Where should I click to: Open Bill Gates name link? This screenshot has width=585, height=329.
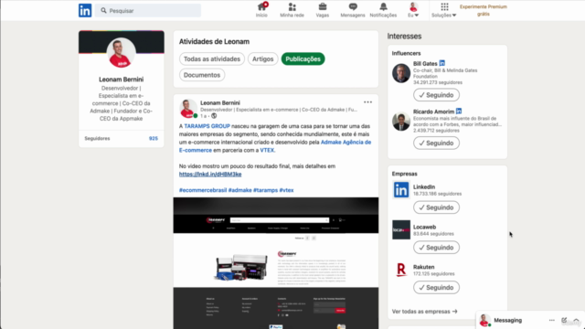point(425,63)
